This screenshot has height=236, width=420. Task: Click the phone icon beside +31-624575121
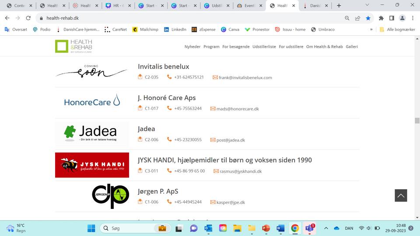pos(169,77)
